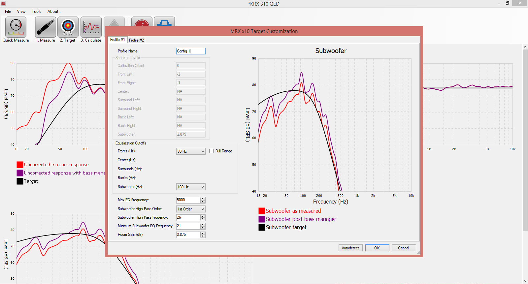Open the View menu
The image size is (528, 284).
pos(21,12)
